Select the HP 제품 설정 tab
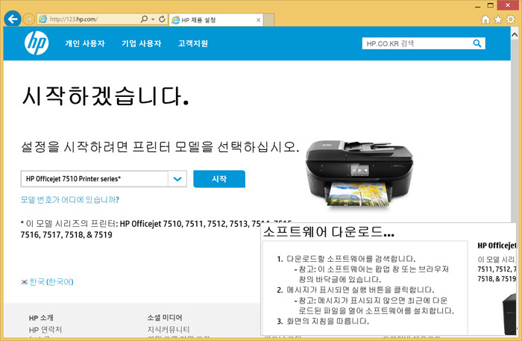This screenshot has height=341, width=522. tap(216, 20)
